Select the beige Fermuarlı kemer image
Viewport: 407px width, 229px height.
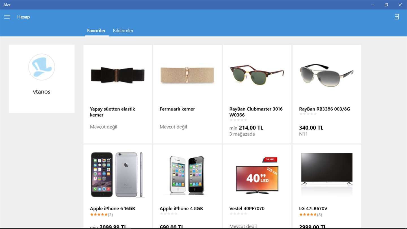tap(187, 75)
